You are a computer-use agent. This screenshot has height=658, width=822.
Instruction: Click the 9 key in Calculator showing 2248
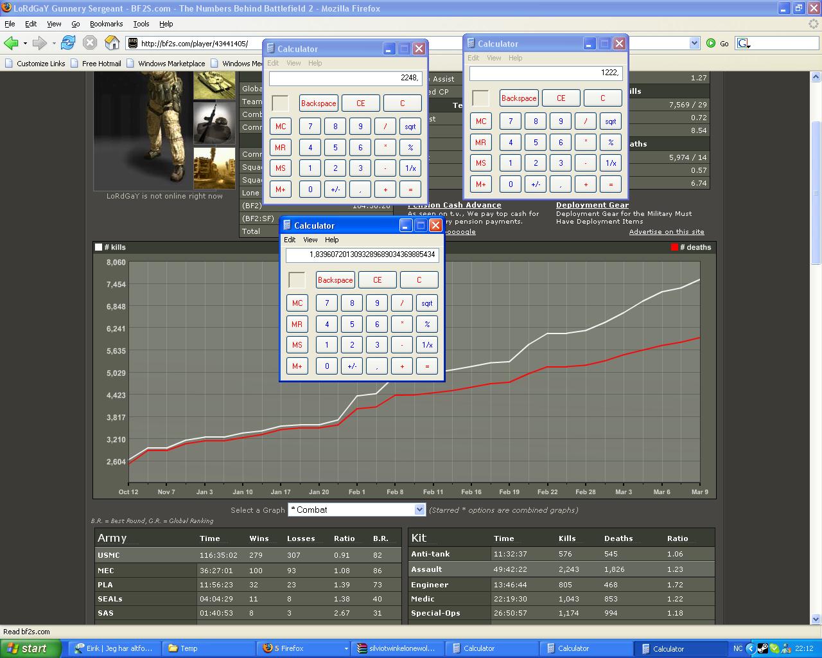[x=360, y=127]
